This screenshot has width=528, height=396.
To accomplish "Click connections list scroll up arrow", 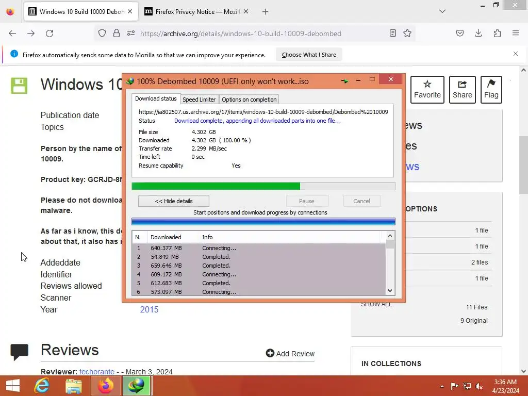I will [390, 236].
